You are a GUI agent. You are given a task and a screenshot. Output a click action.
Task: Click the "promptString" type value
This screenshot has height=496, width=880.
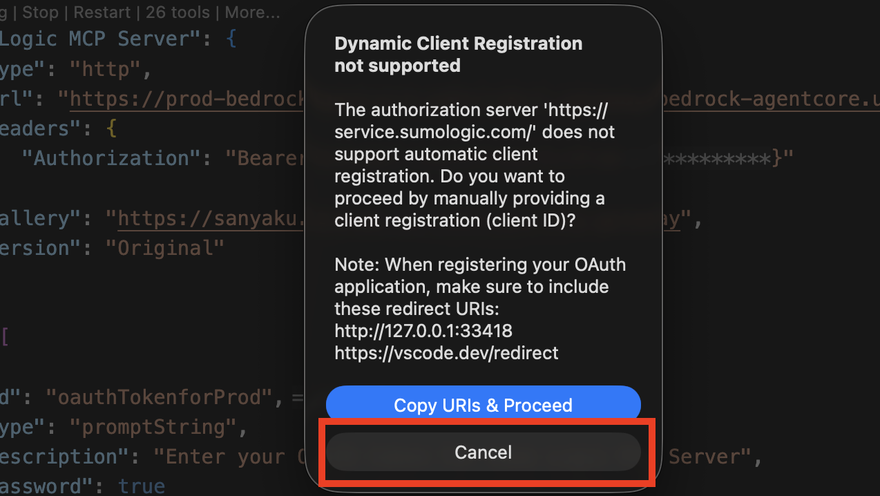tap(159, 427)
